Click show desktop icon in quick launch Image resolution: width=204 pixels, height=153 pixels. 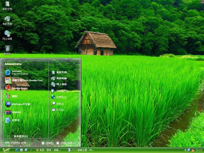coord(26,150)
